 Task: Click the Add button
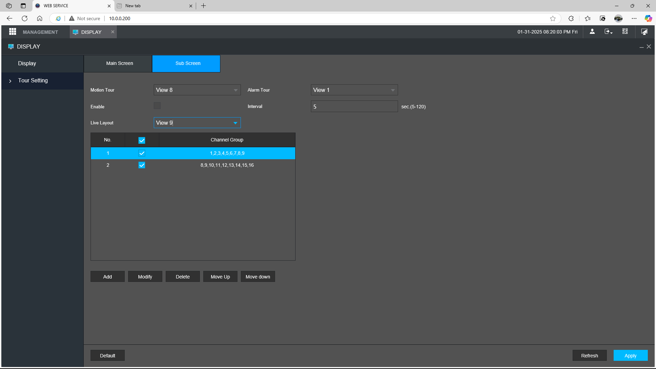108,277
